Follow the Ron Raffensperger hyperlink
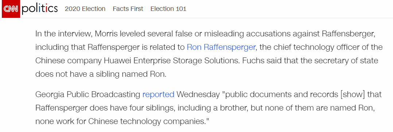The height and width of the screenshot is (132, 393). point(221,47)
